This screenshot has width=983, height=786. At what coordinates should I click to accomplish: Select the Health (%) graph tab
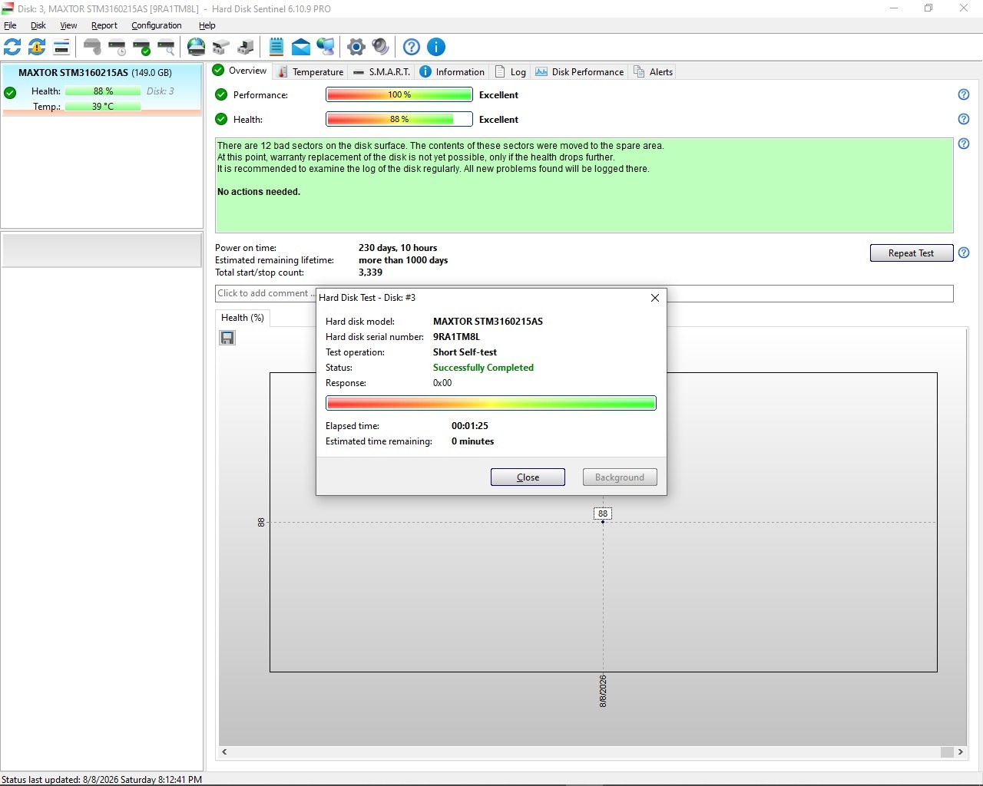click(x=243, y=318)
